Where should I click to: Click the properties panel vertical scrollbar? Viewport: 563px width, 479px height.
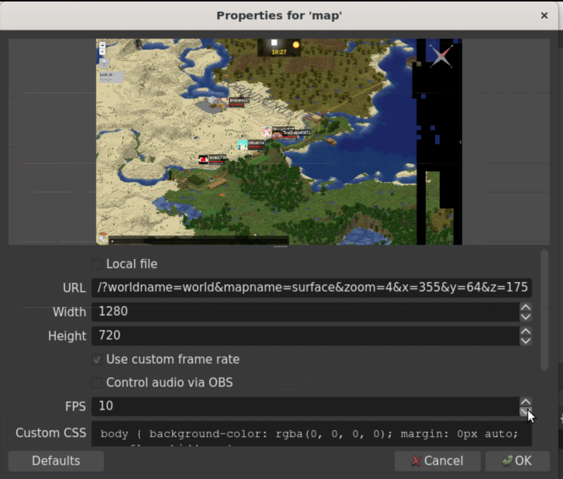pos(544,310)
